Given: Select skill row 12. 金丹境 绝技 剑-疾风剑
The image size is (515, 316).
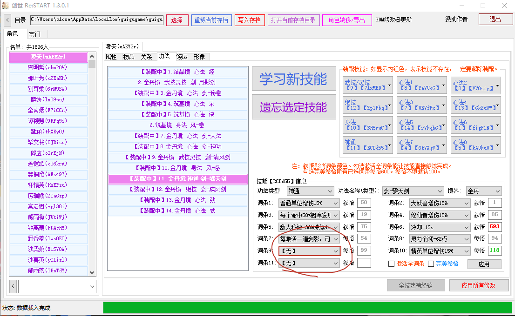Looking at the screenshot, I should (178, 190).
